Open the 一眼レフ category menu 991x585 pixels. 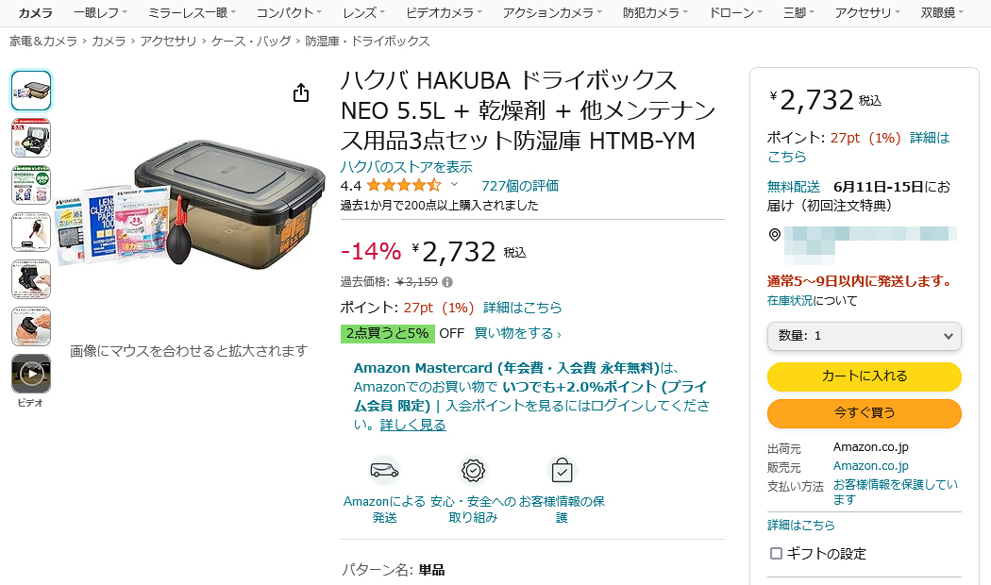pyautogui.click(x=100, y=12)
